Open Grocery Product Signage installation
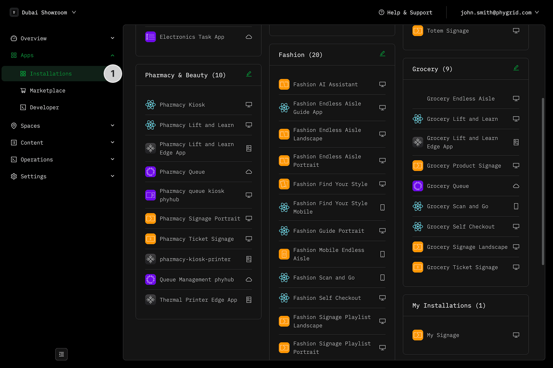The height and width of the screenshot is (368, 553). [466, 166]
